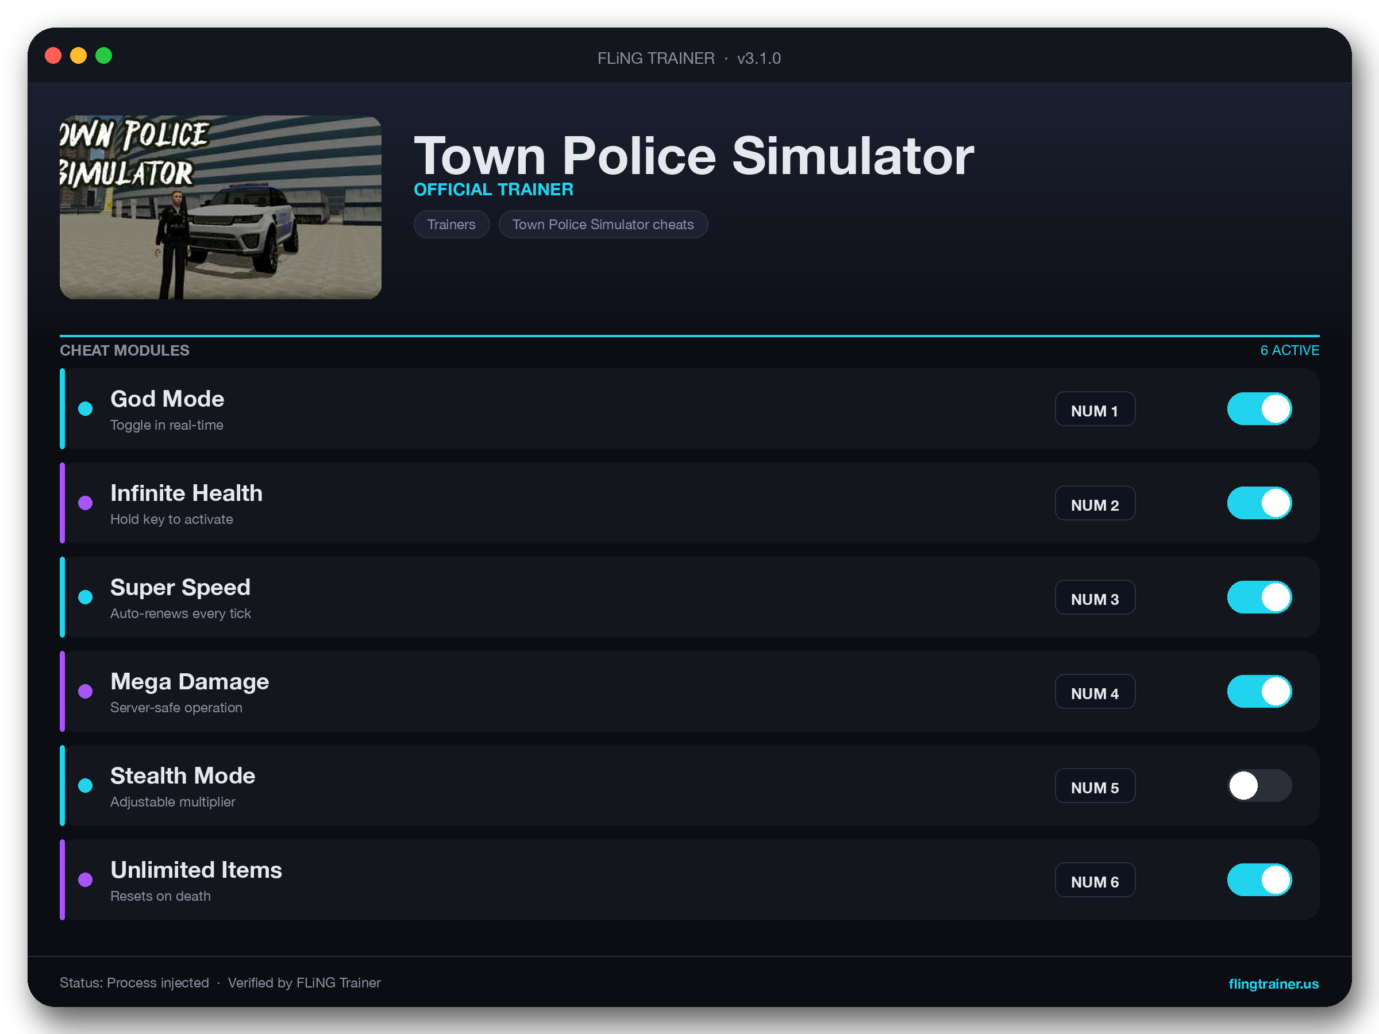The width and height of the screenshot is (1379, 1034).
Task: Enable the Stealth Mode toggle
Action: (1259, 785)
